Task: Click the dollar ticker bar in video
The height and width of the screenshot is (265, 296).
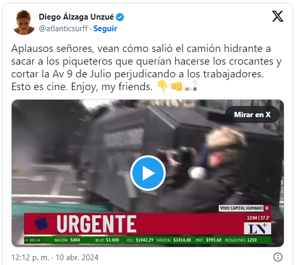Action: [147, 240]
